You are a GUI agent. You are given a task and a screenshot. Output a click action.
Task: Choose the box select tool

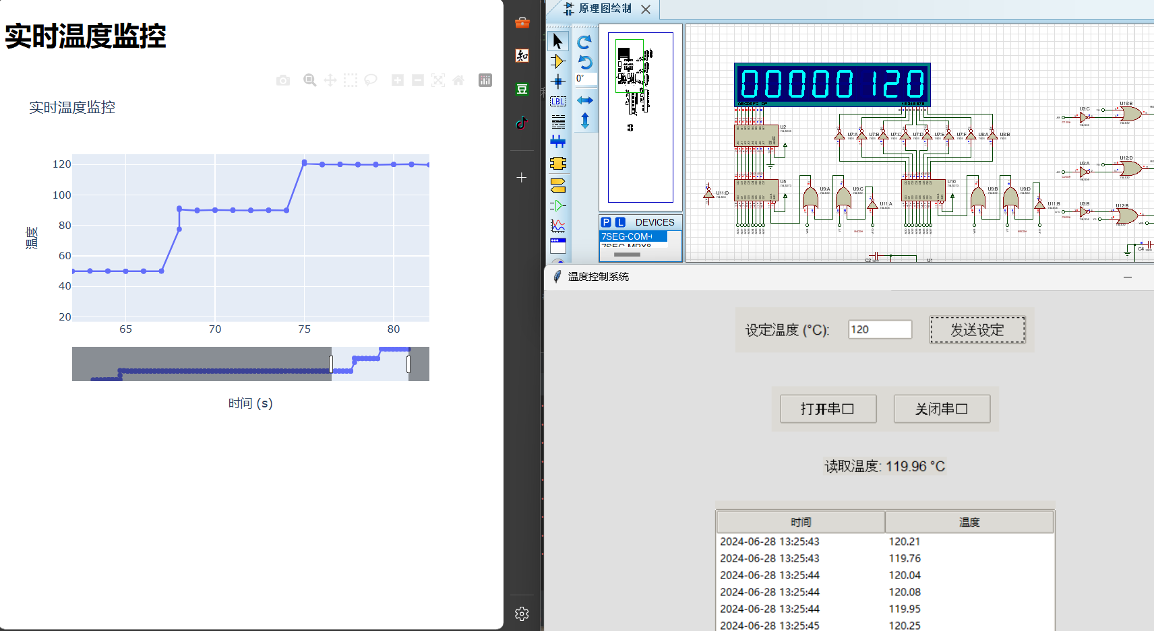[351, 81]
